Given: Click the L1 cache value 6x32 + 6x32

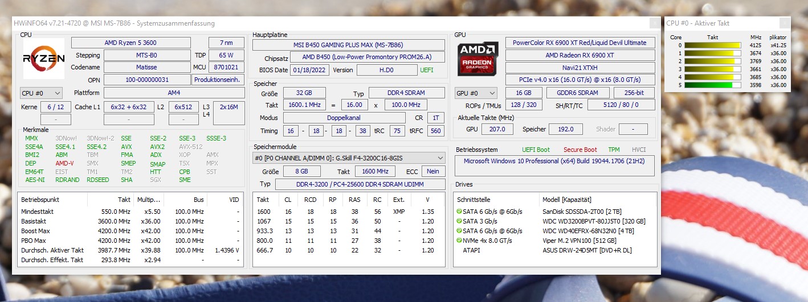Looking at the screenshot, I should tap(129, 107).
